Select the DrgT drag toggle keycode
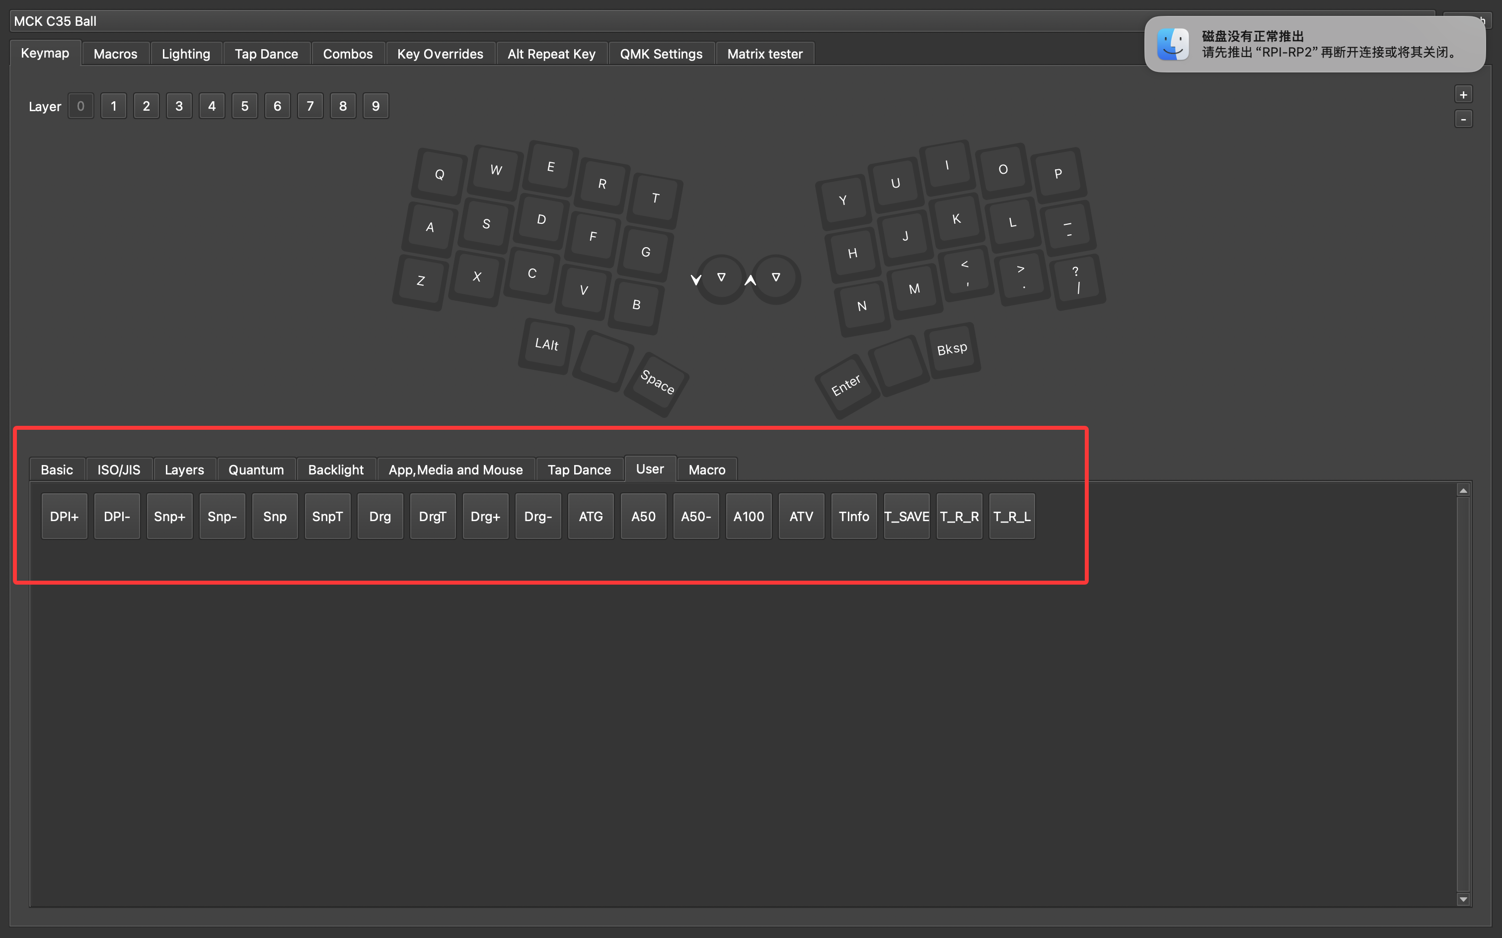Screen dimensions: 1502x938 pos(433,516)
